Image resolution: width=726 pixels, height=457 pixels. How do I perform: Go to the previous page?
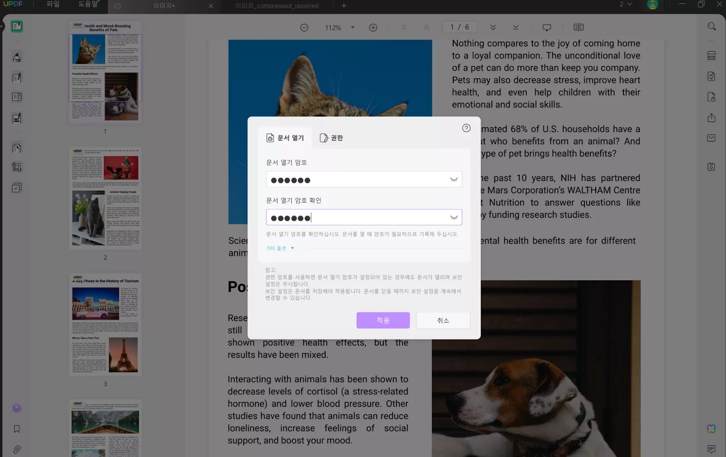(427, 27)
